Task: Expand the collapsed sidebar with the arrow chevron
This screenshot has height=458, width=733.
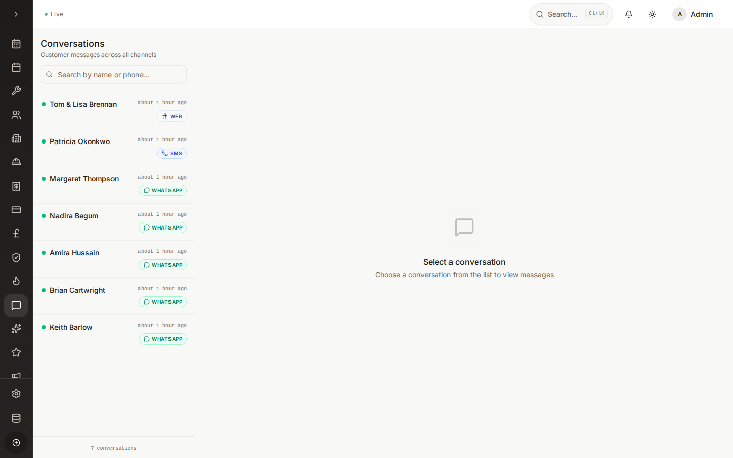Action: click(x=16, y=14)
